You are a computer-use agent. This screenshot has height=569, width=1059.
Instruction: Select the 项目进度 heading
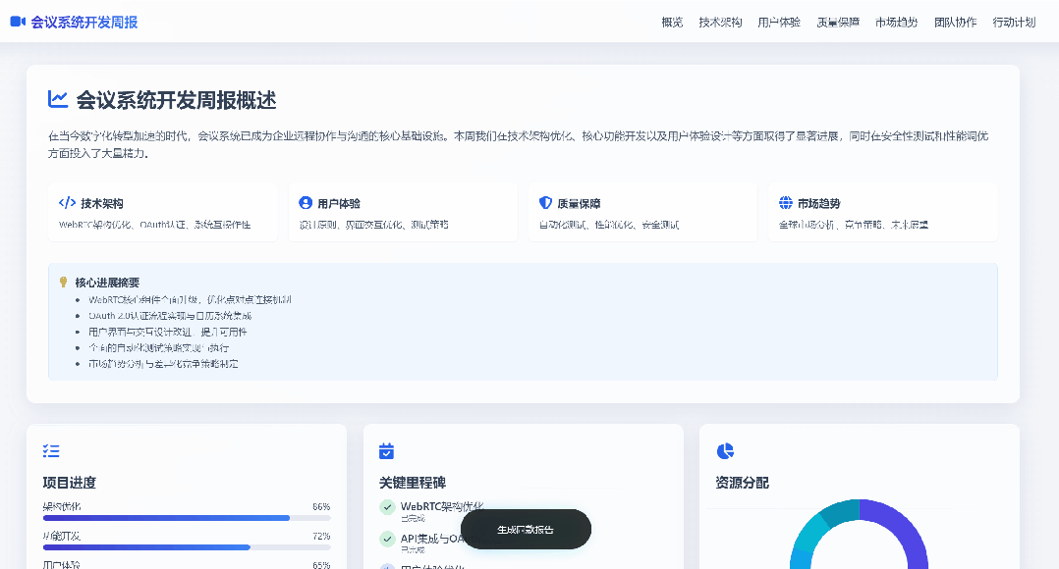pos(70,483)
